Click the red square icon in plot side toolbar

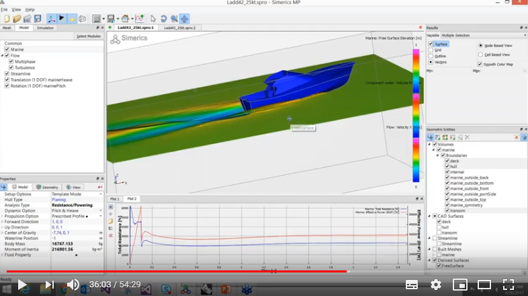111,235
